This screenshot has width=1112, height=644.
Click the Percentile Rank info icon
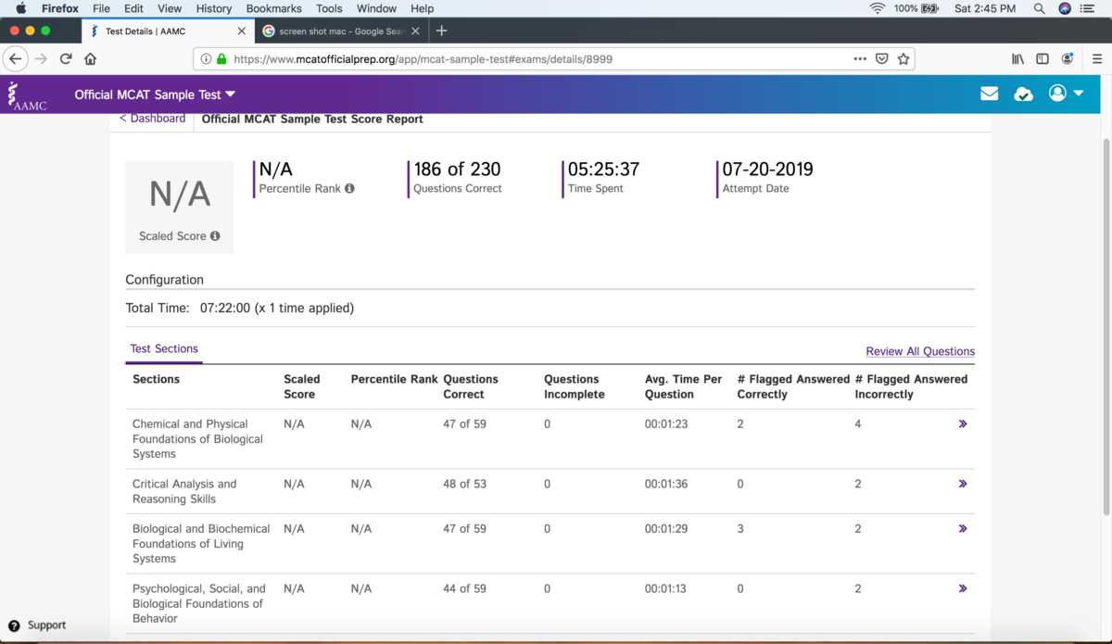tap(349, 188)
